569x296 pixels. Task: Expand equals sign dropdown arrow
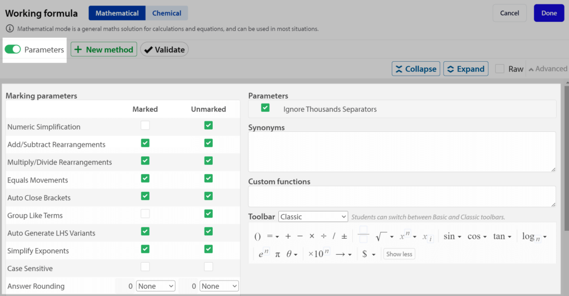pyautogui.click(x=277, y=237)
